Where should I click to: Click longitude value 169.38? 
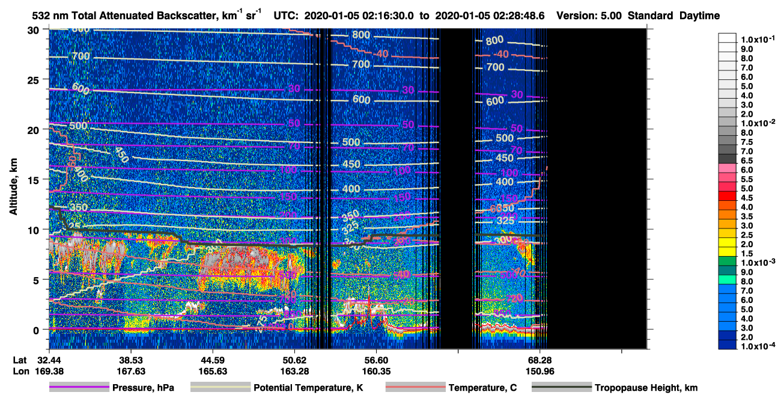(x=49, y=371)
